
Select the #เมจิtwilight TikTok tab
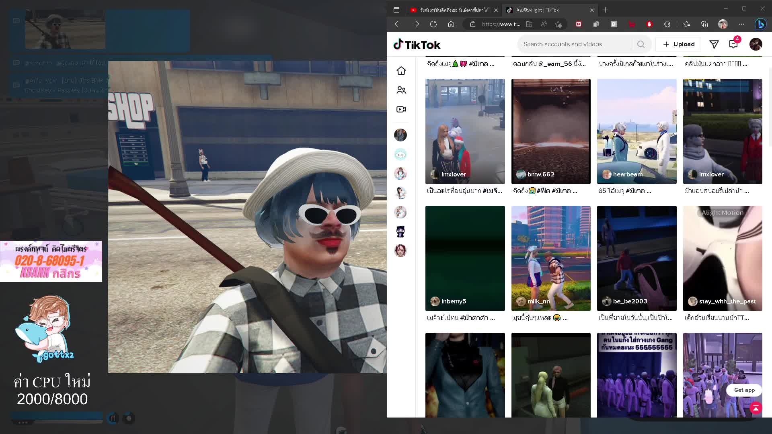point(550,10)
